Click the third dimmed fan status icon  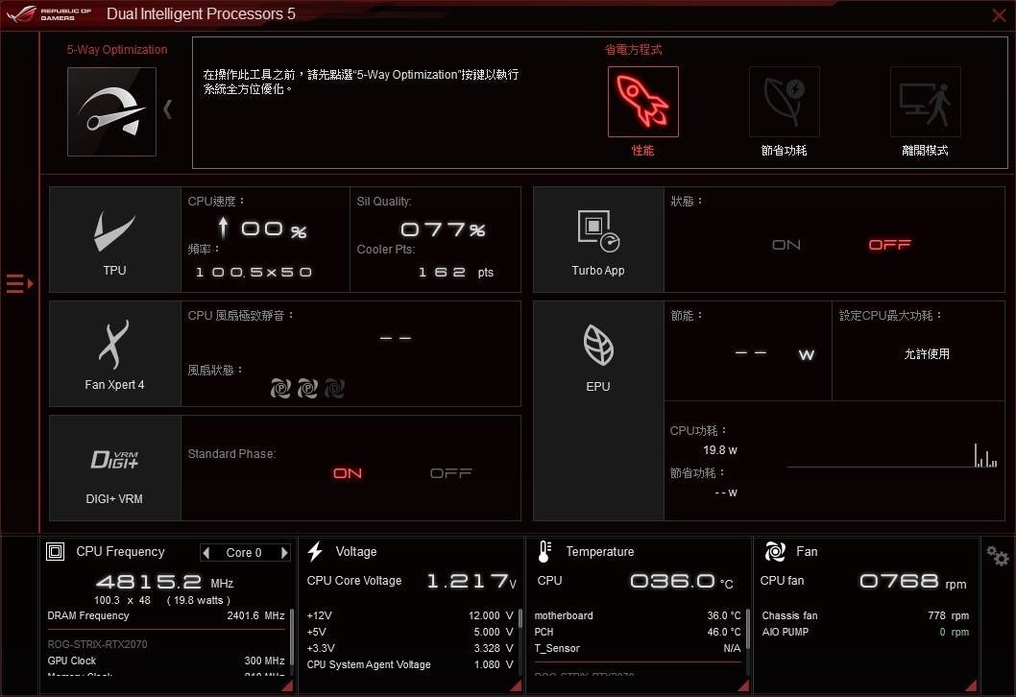[x=334, y=388]
